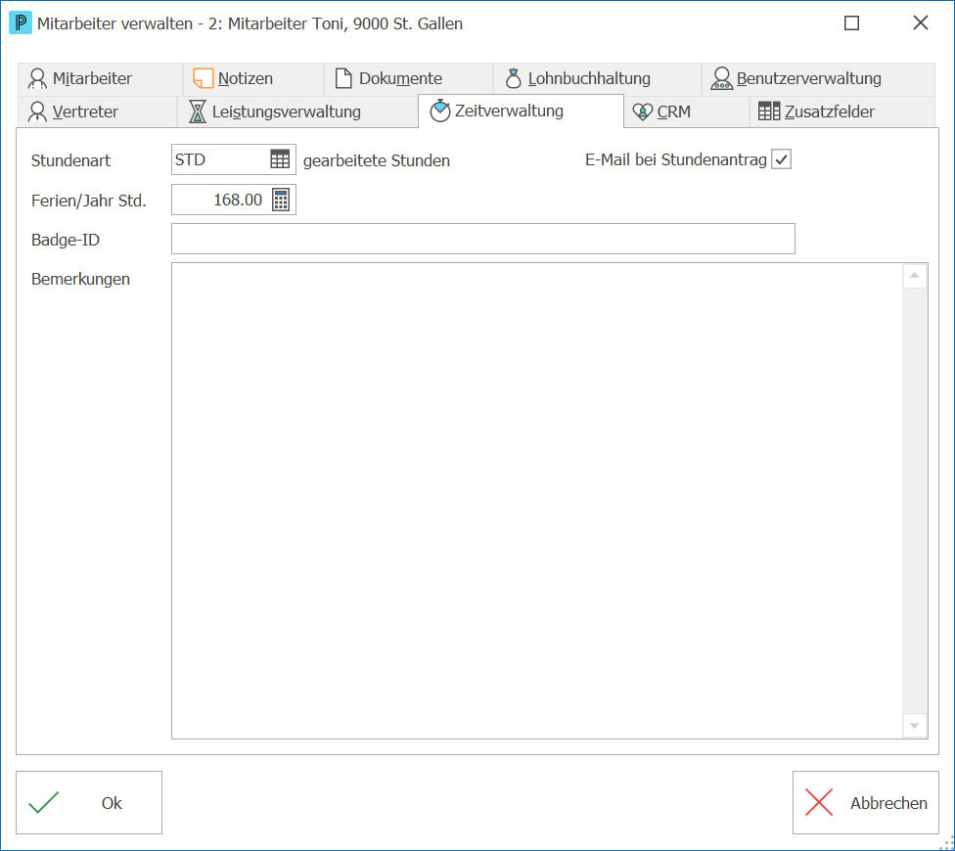Select the Vertreter tab
The width and height of the screenshot is (955, 851).
98,112
